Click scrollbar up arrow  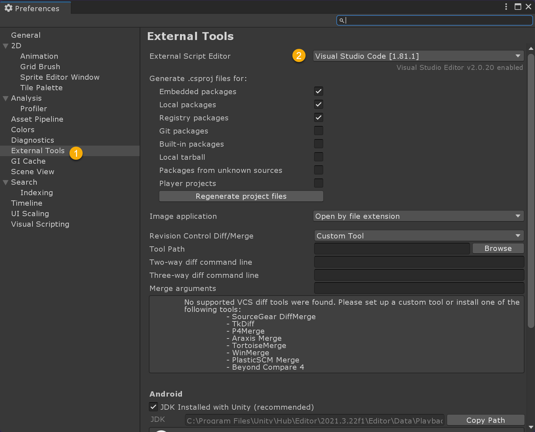pos(531,49)
